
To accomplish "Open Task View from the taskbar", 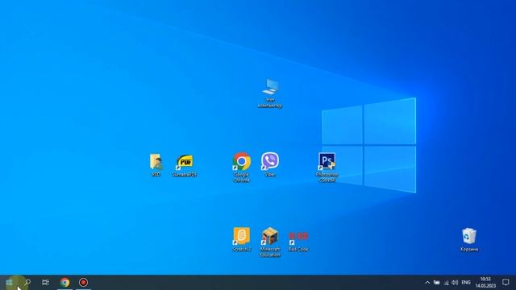I will point(45,283).
